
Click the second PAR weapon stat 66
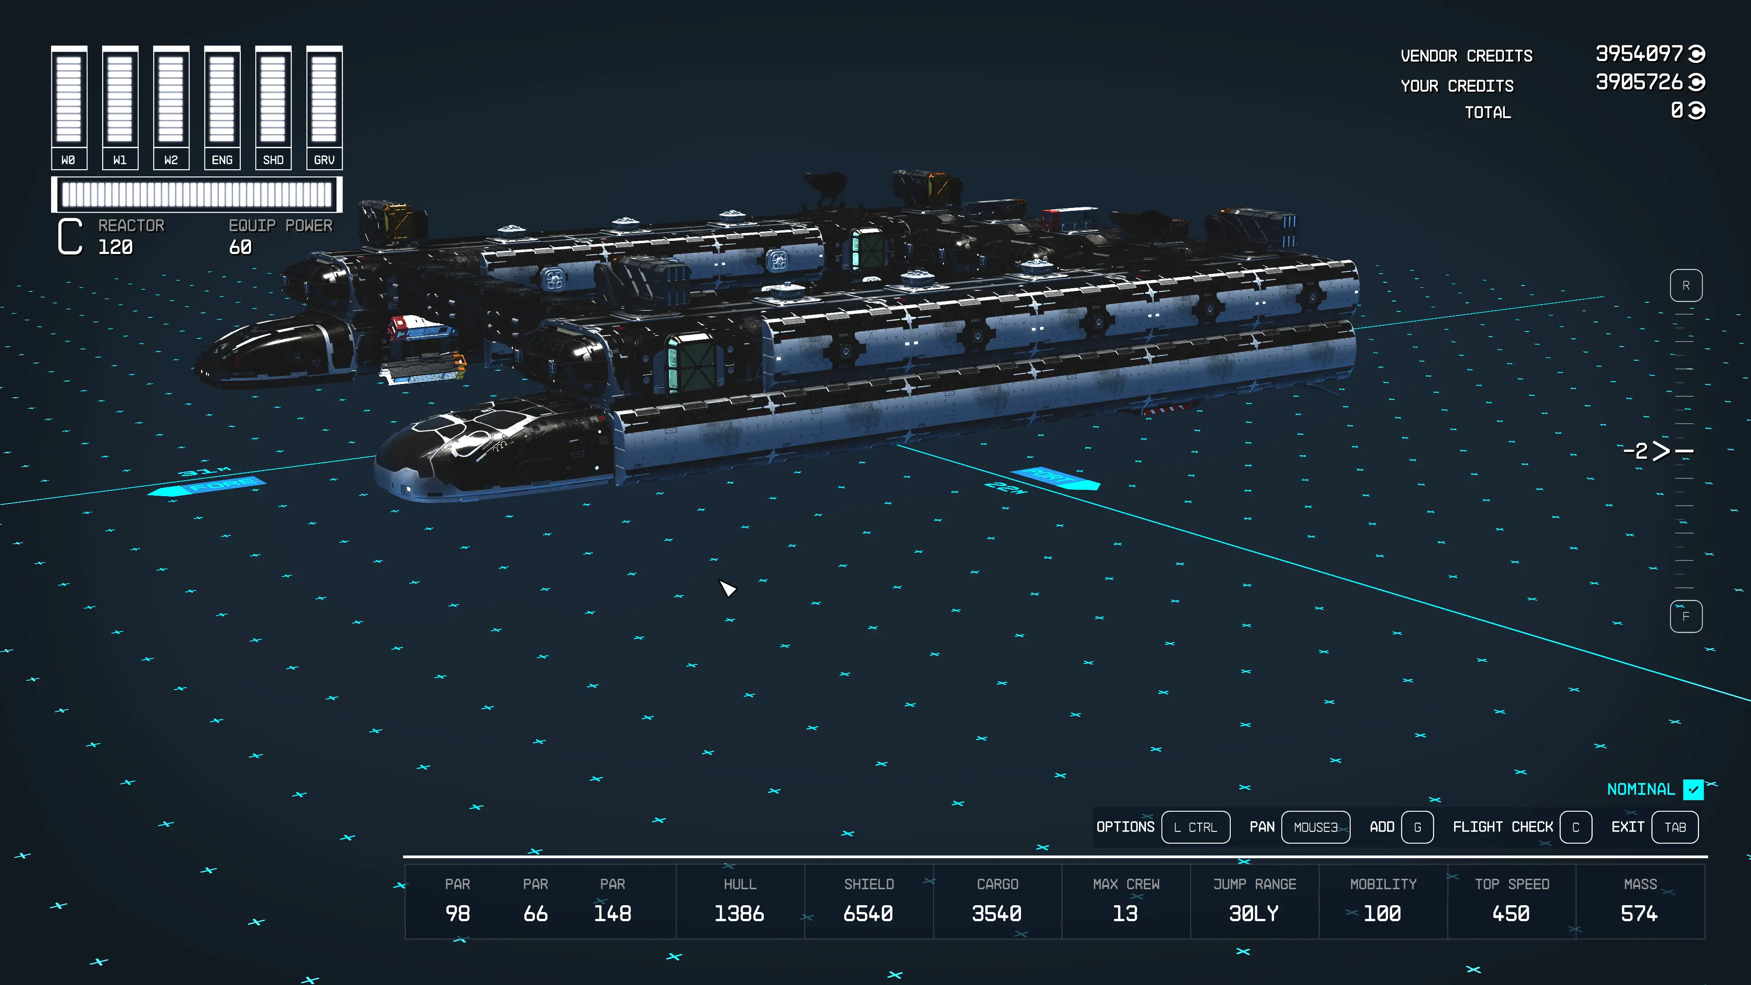536,913
